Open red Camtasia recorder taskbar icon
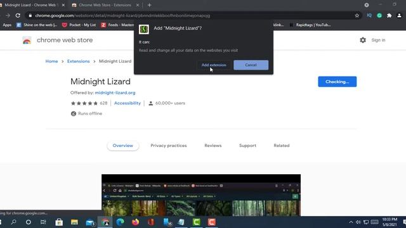This screenshot has height=228, width=406. (211, 222)
